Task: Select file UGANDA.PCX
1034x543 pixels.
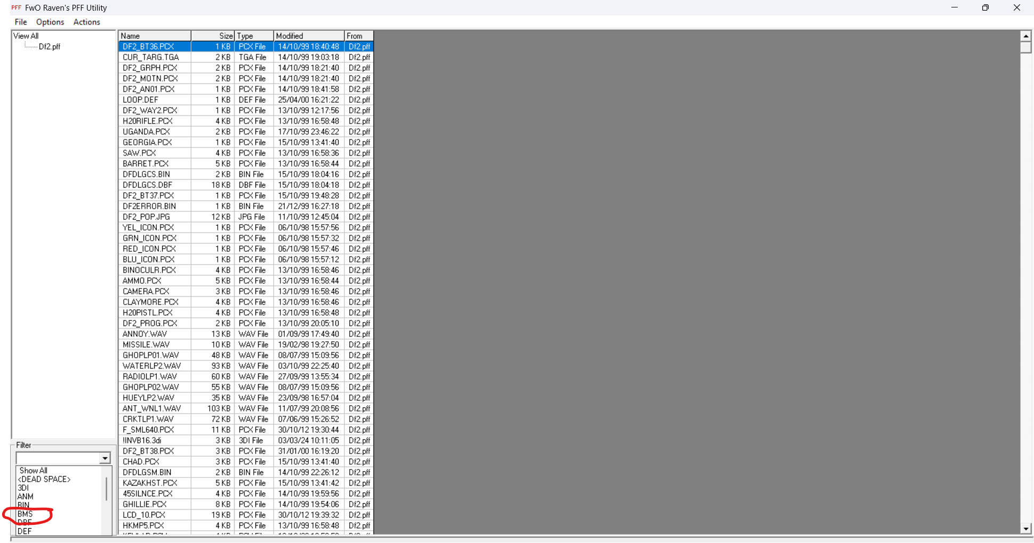Action: [146, 131]
